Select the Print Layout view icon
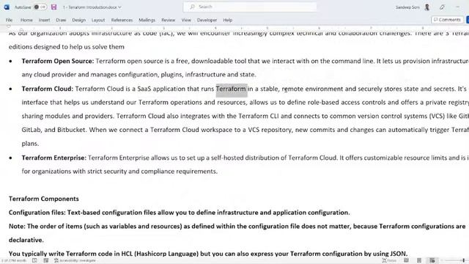This screenshot has width=469, height=264. [x=419, y=260]
